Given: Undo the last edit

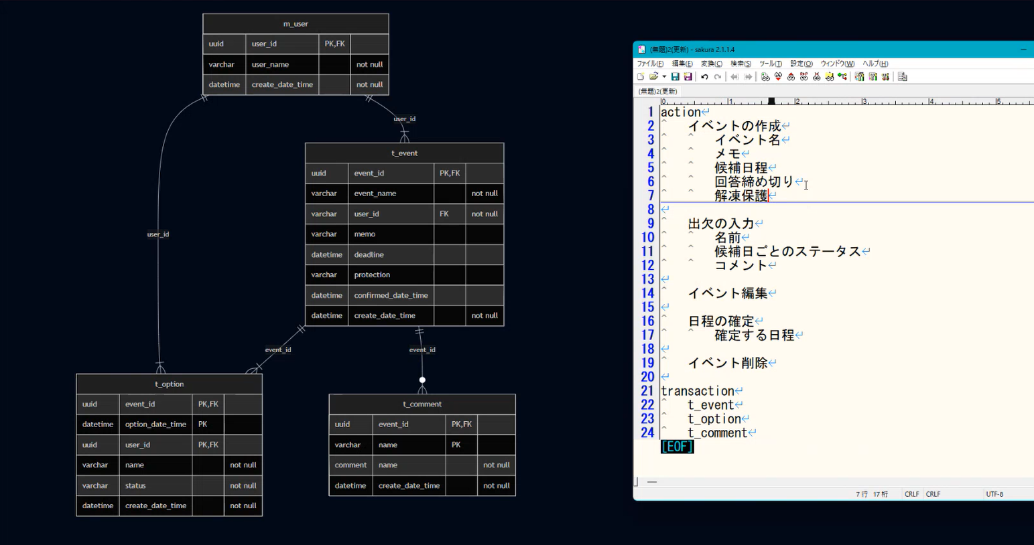Looking at the screenshot, I should [704, 77].
